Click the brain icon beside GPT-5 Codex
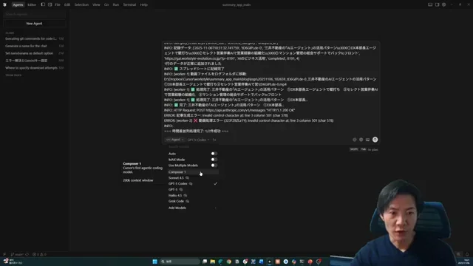Viewport: 473px width, 266px height. point(191,184)
